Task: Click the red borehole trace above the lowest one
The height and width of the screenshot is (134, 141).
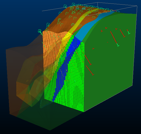Action: pyautogui.click(x=88, y=60)
